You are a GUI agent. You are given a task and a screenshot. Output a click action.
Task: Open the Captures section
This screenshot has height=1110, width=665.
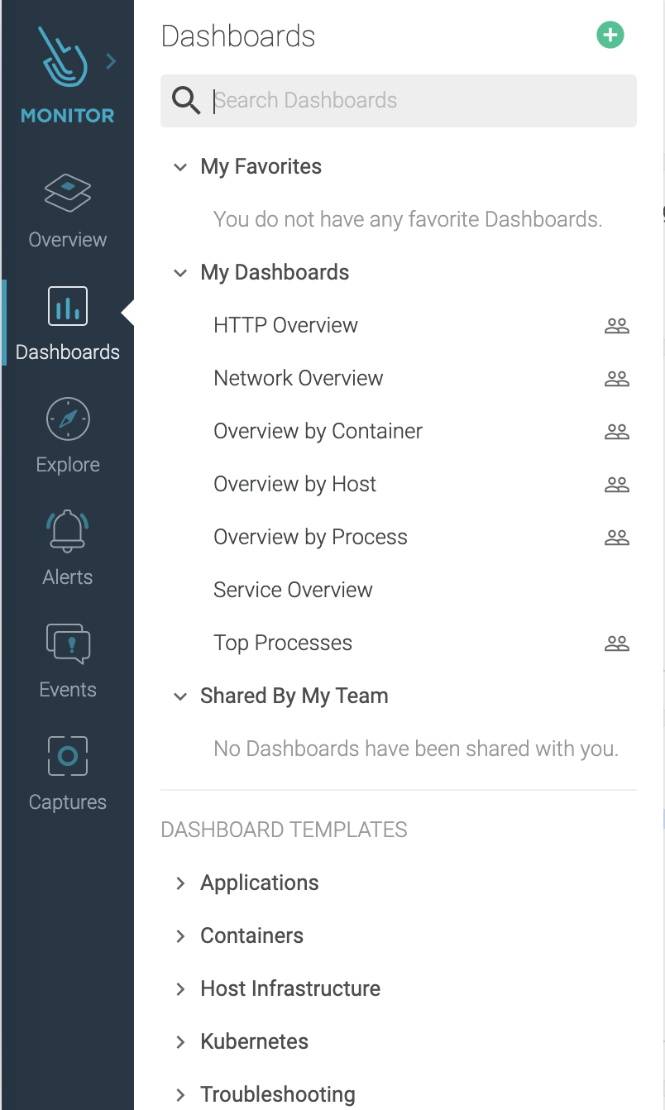pyautogui.click(x=68, y=774)
